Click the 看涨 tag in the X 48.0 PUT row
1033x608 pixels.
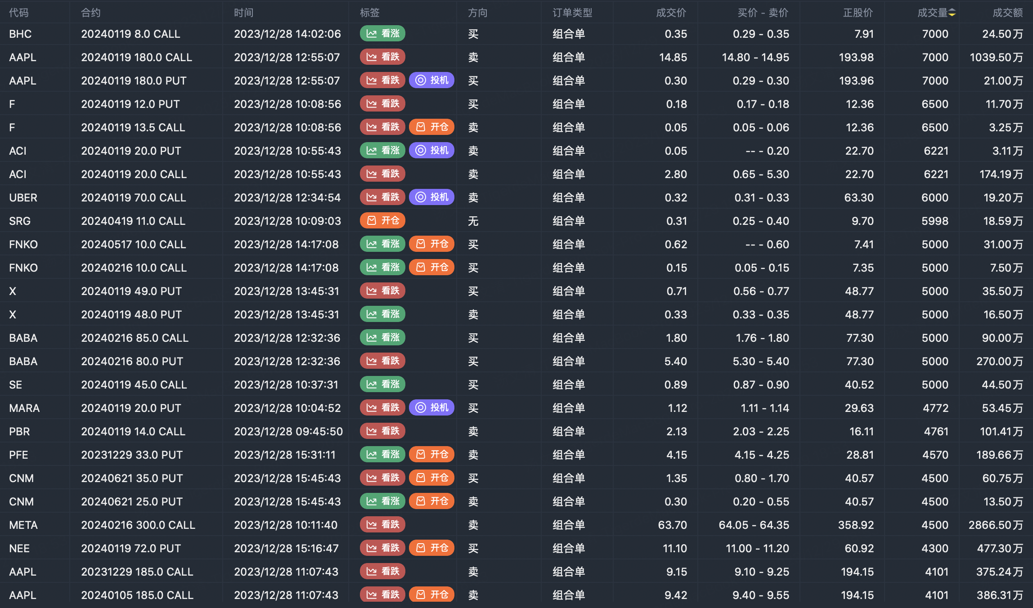coord(382,314)
